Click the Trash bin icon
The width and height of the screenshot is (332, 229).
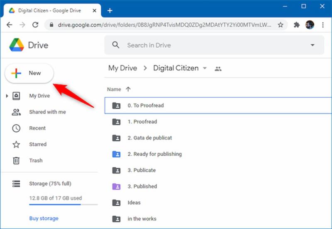click(16, 161)
